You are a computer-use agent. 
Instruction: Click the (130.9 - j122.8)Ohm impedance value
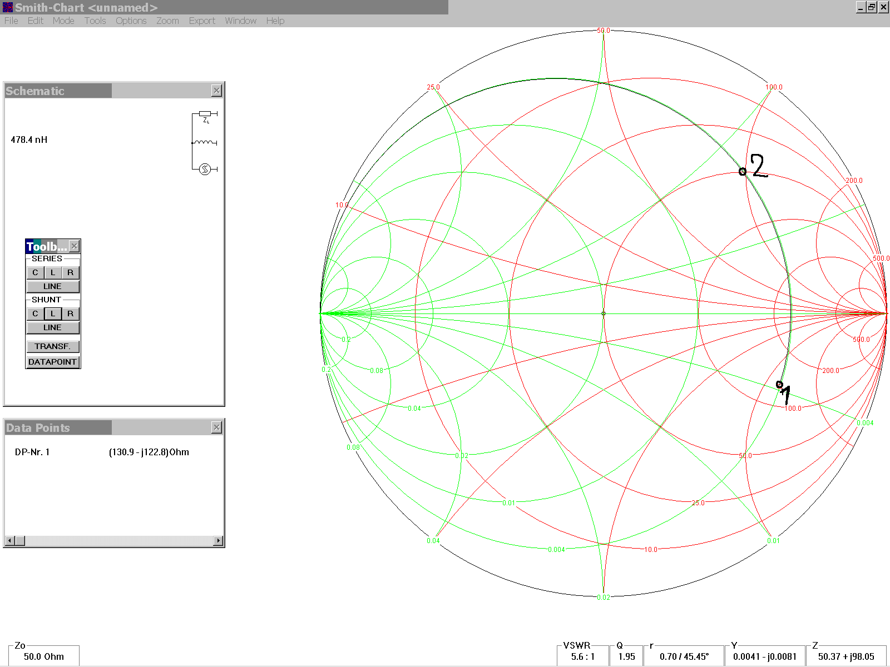click(149, 452)
